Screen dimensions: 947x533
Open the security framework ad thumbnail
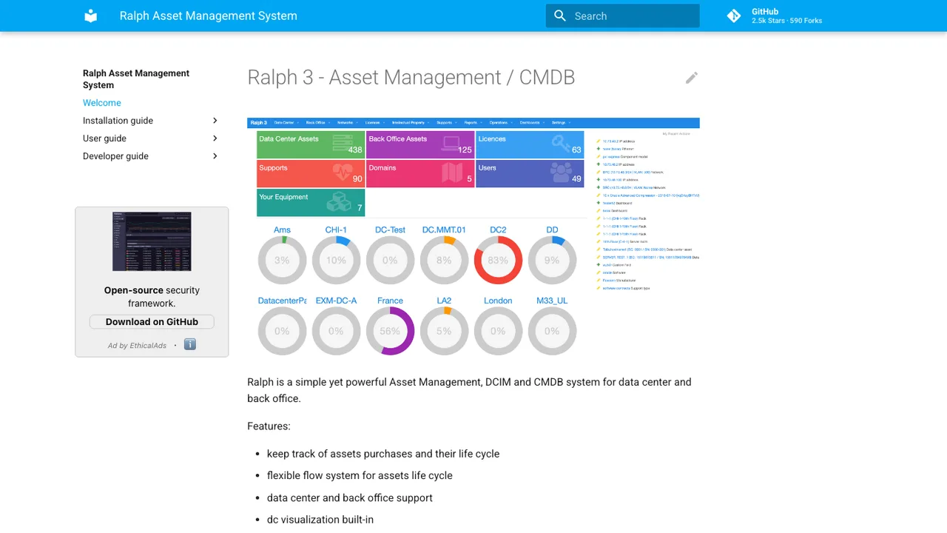(x=152, y=241)
